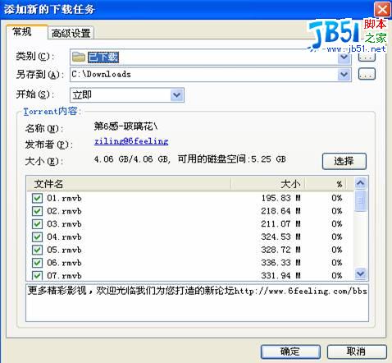Image resolution: width=392 pixels, height=363 pixels.
Task: Sort by 文件名 column header
Action: 129,184
